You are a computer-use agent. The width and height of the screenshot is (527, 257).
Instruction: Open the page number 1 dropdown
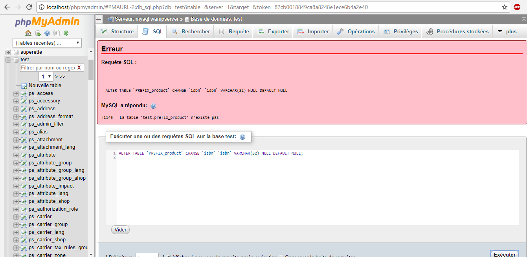pos(46,77)
